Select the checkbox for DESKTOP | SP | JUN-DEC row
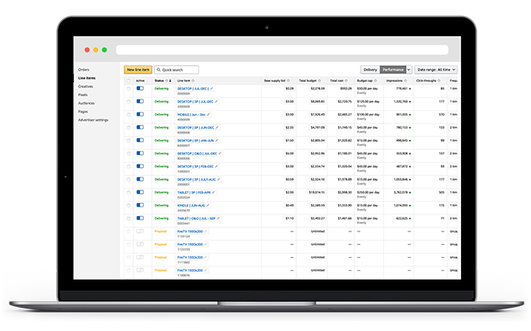The height and width of the screenshot is (331, 531). coord(129,128)
